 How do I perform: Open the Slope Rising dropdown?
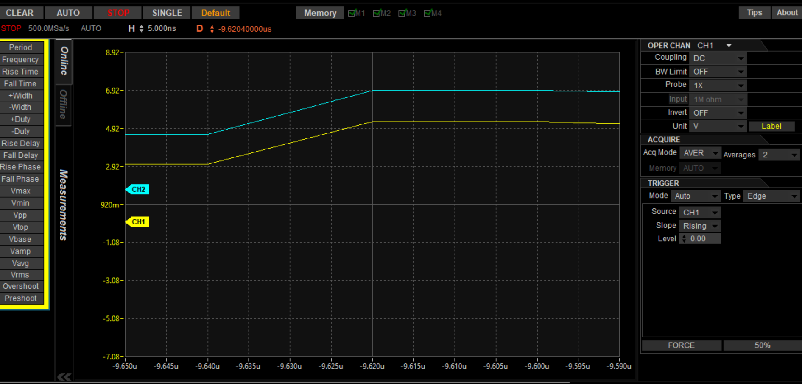(699, 226)
